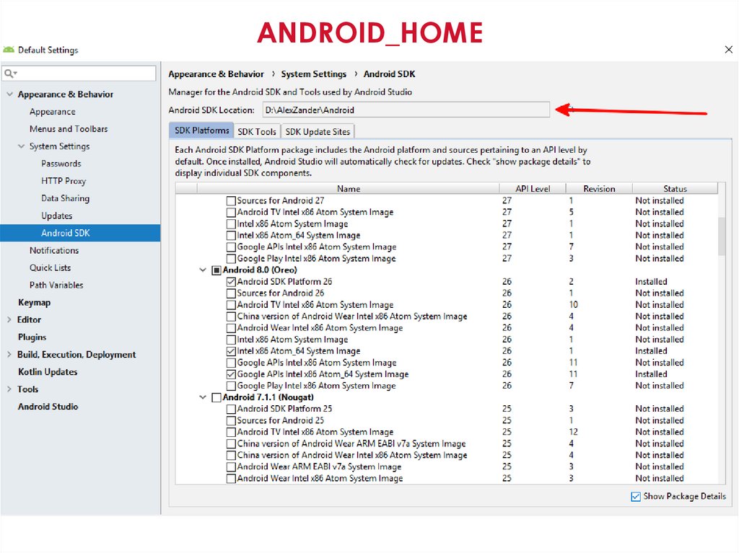
Task: Select row China version of Android Wear Intel x86 API 26
Action: (447, 317)
